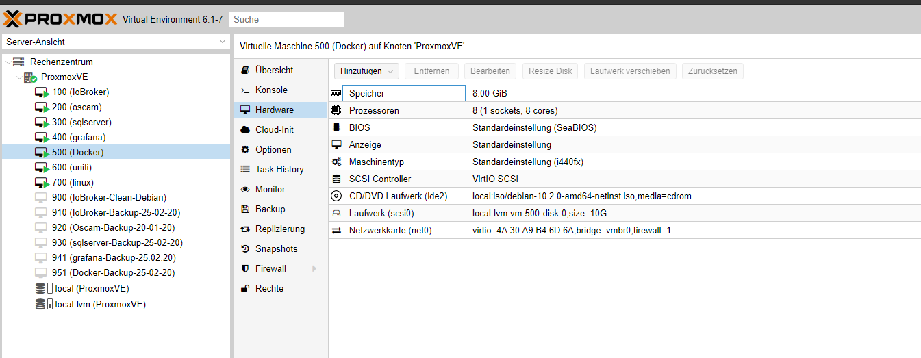The width and height of the screenshot is (921, 358).
Task: Click the Laufwerk verschieben button
Action: 630,71
